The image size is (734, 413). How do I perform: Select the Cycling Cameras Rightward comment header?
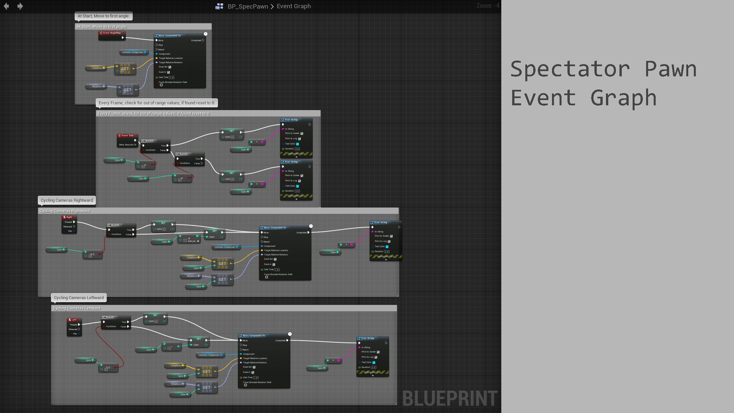click(x=218, y=211)
